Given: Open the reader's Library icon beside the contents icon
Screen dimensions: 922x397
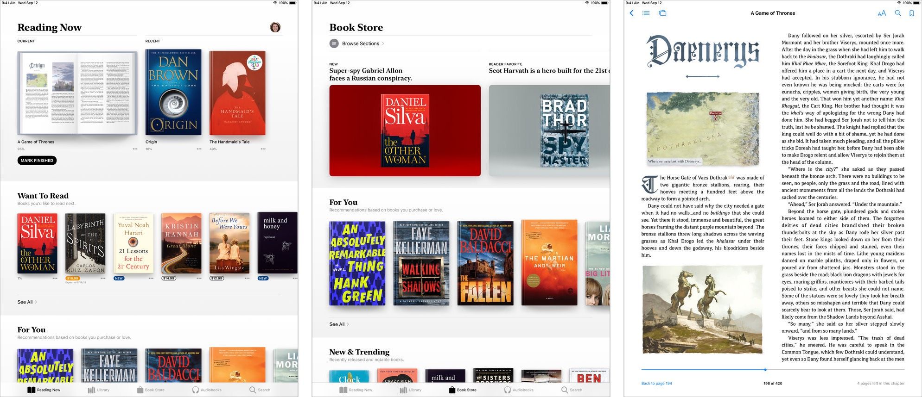Looking at the screenshot, I should coord(662,13).
